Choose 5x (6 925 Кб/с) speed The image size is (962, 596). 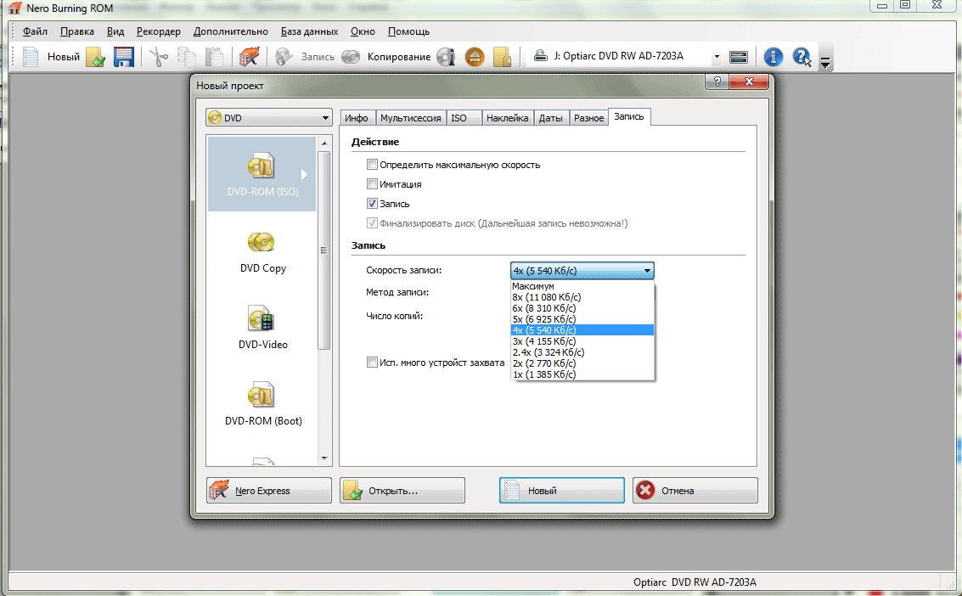coord(582,319)
